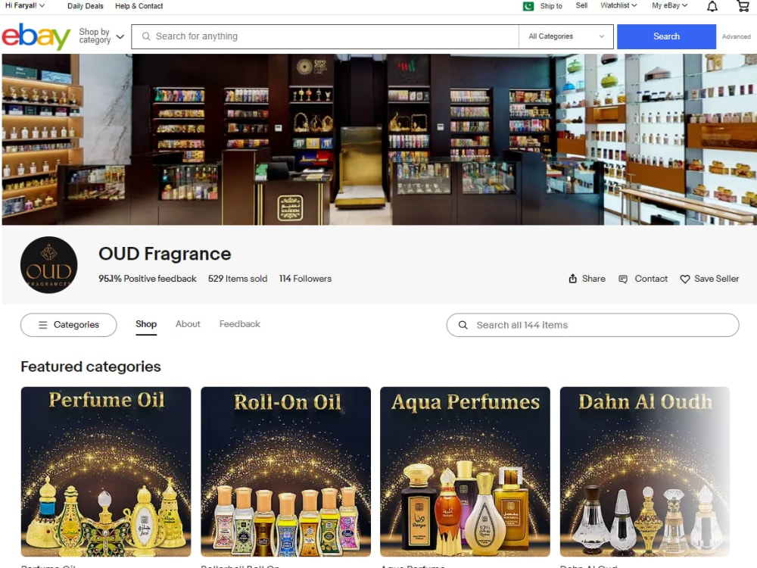Switch to the Feedback tab
The image size is (757, 568).
tap(239, 324)
